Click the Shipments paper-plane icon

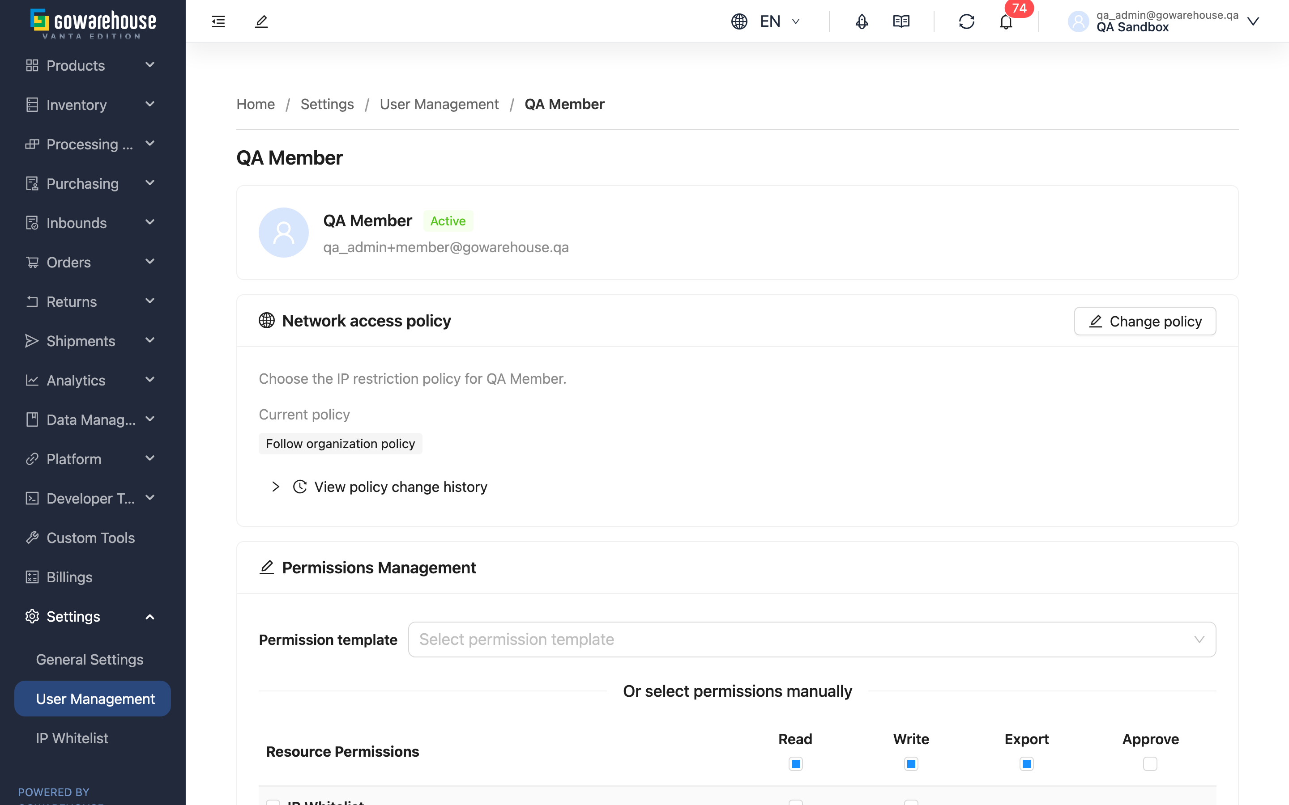[x=32, y=341]
